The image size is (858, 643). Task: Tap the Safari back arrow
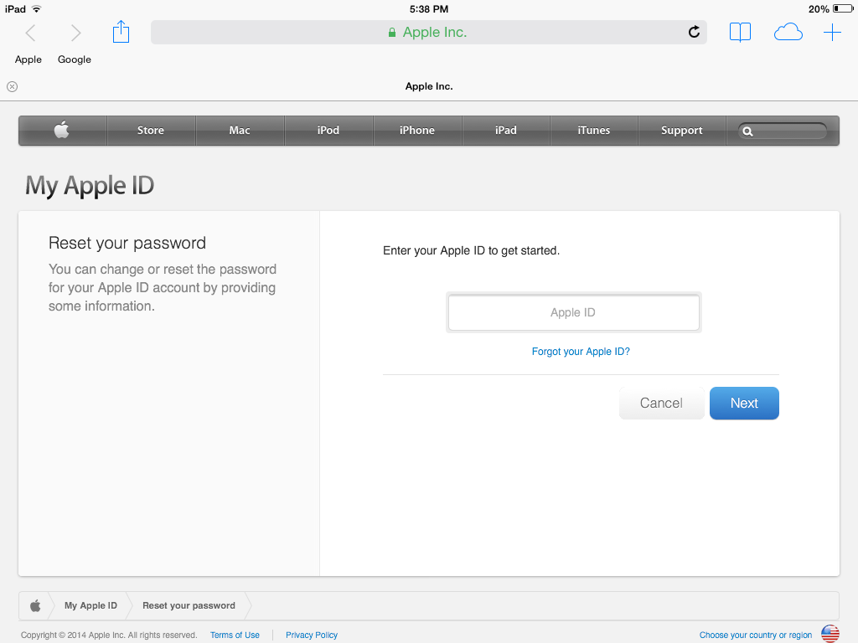[31, 33]
